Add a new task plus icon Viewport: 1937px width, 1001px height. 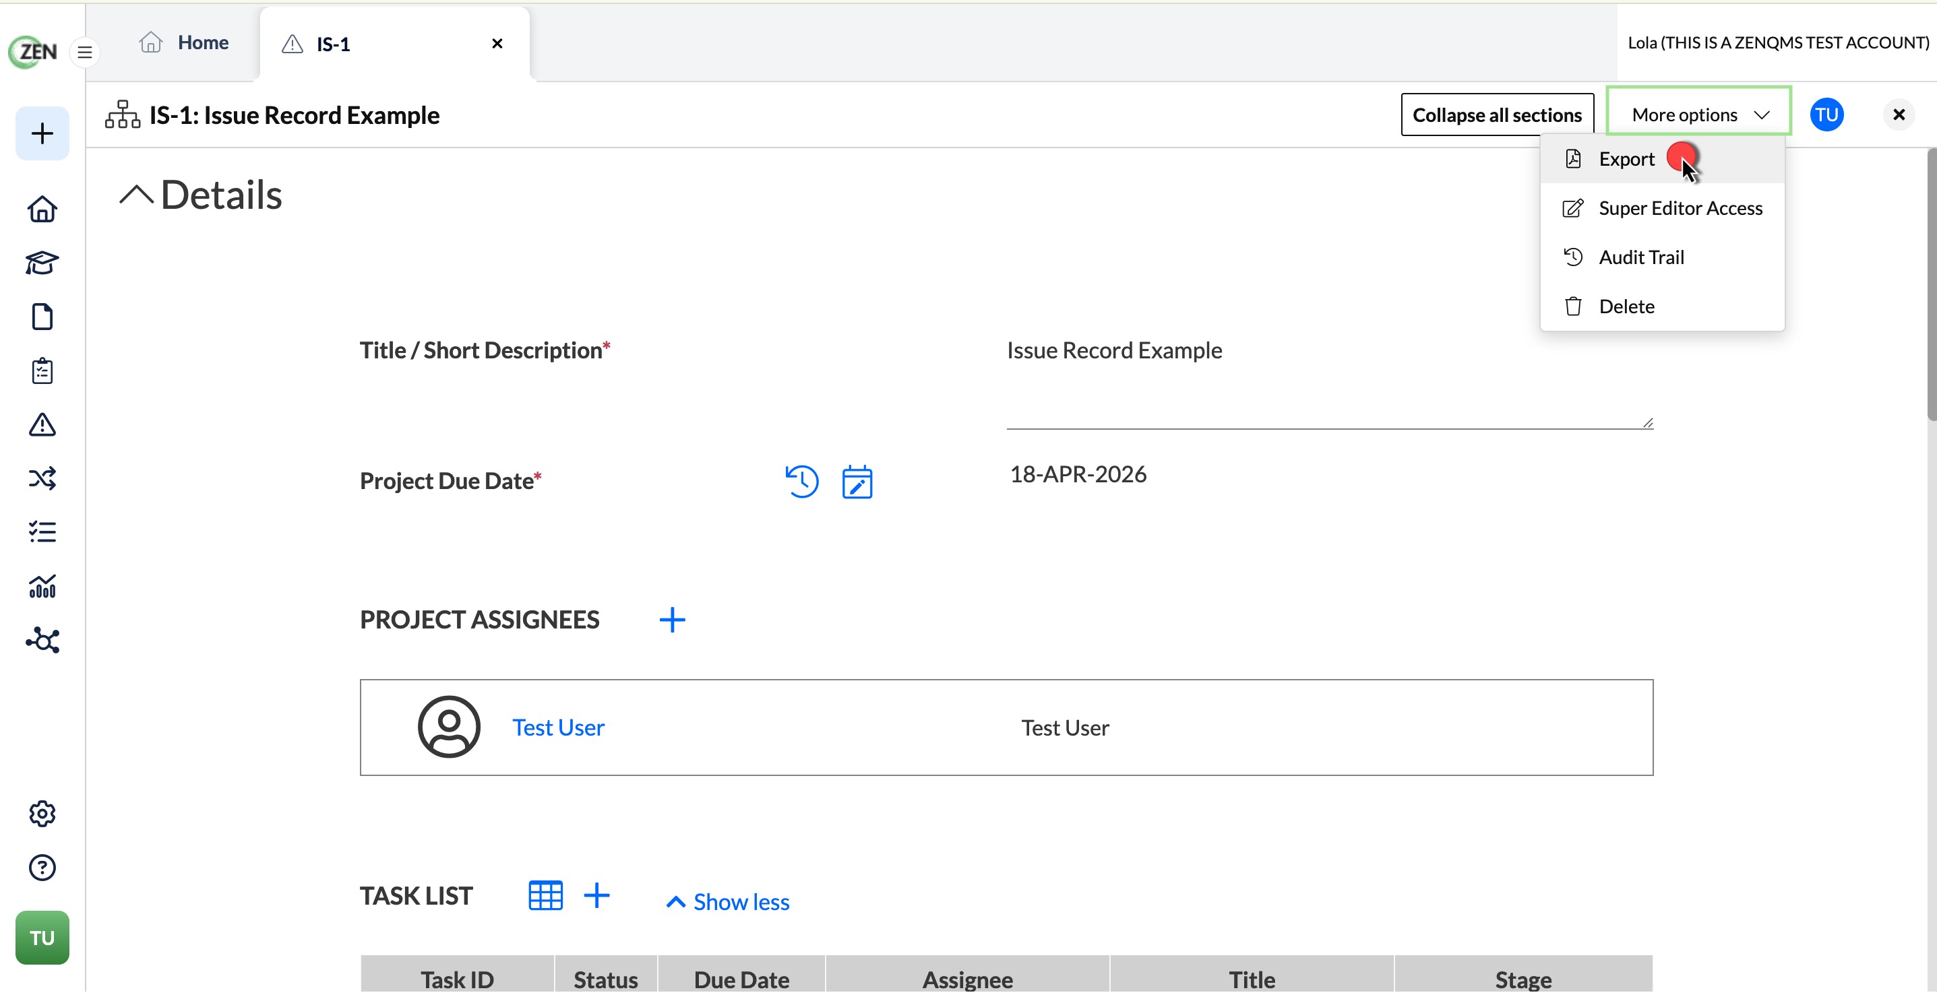tap(597, 896)
